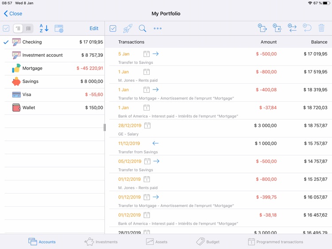The width and height of the screenshot is (332, 249).
Task: Click Visa balance $ -55,60
Action: tap(94, 94)
